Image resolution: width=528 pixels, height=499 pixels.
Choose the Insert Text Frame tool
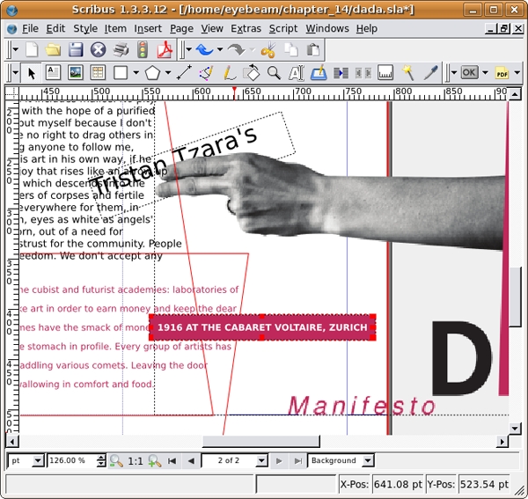pyautogui.click(x=53, y=73)
